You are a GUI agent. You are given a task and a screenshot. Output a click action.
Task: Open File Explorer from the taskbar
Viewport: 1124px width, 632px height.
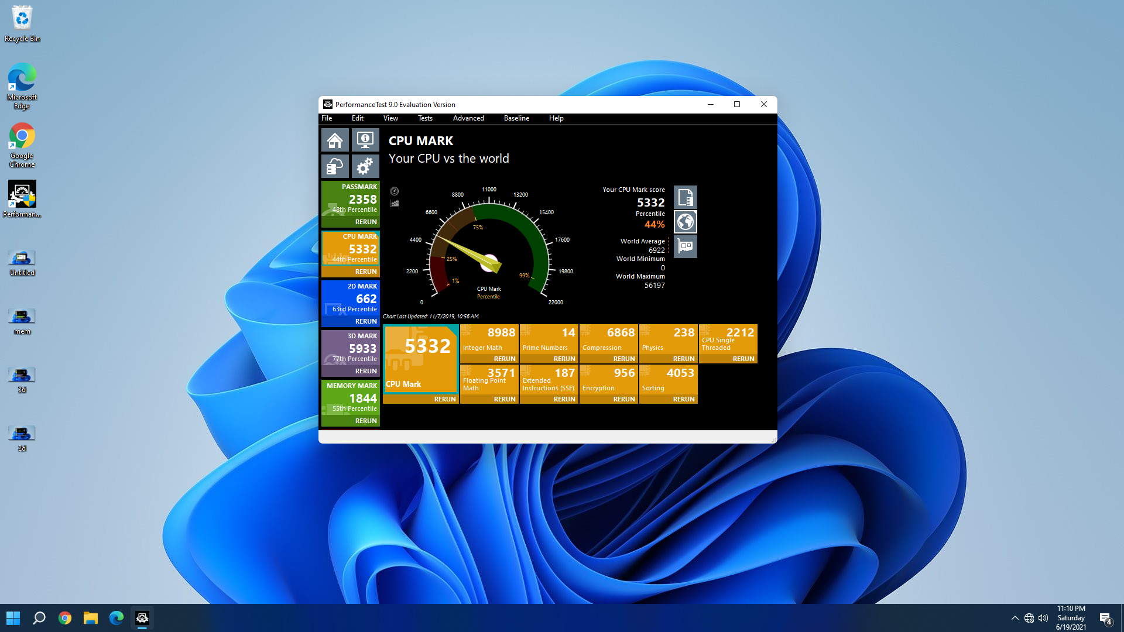pos(91,618)
